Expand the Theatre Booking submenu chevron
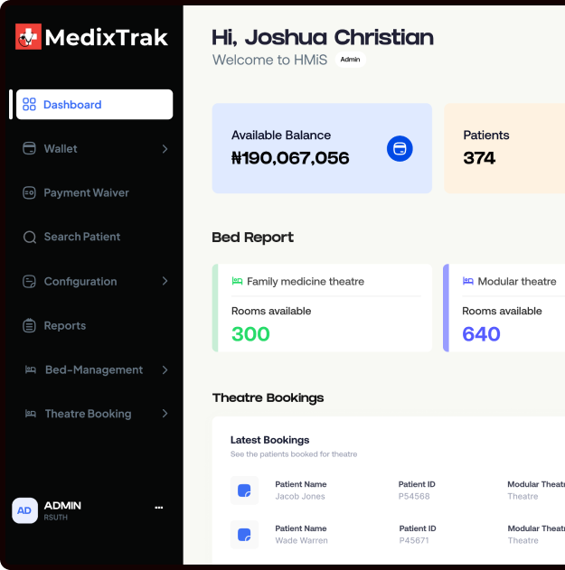Image resolution: width=565 pixels, height=570 pixels. pyautogui.click(x=165, y=414)
